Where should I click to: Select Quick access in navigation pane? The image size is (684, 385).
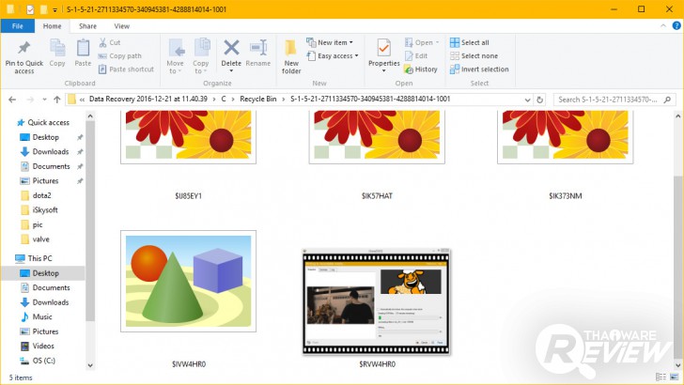pyautogui.click(x=43, y=122)
